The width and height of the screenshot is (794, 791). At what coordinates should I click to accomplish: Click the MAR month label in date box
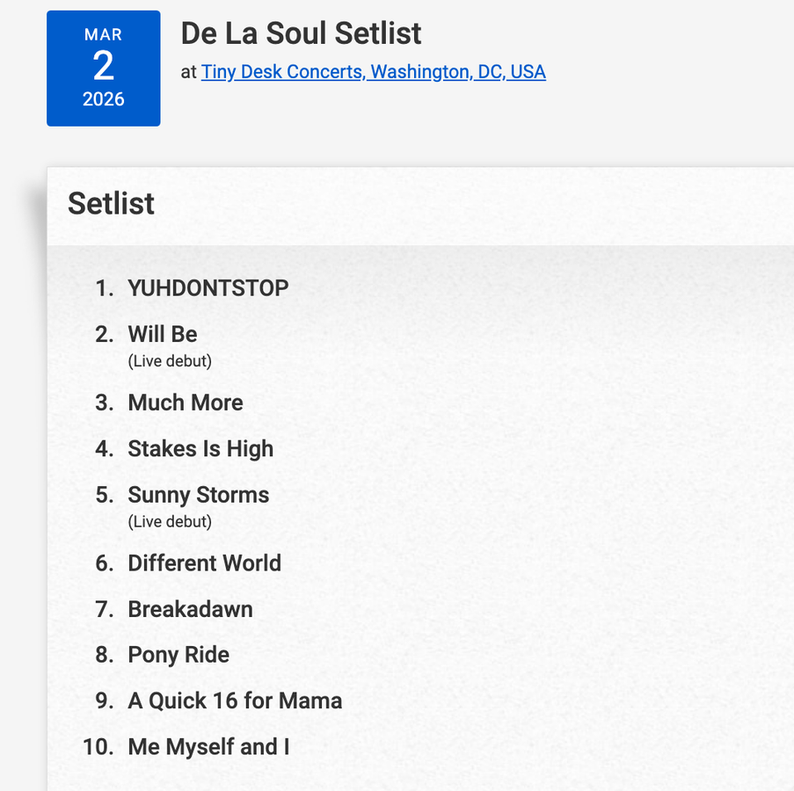click(103, 35)
